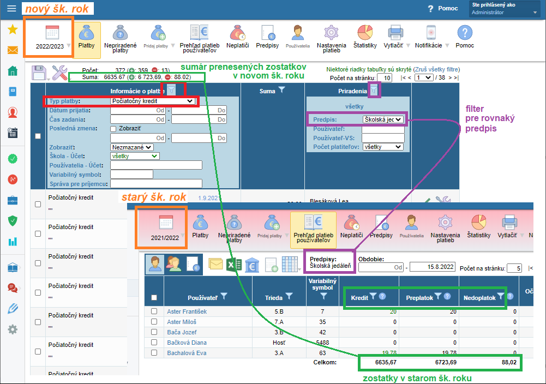This screenshot has width=546, height=384.
Task: Click the Variabilný symbol input field
Action: [131, 174]
